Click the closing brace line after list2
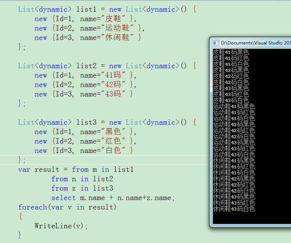Viewport: 291px width, 243px height. point(22,104)
